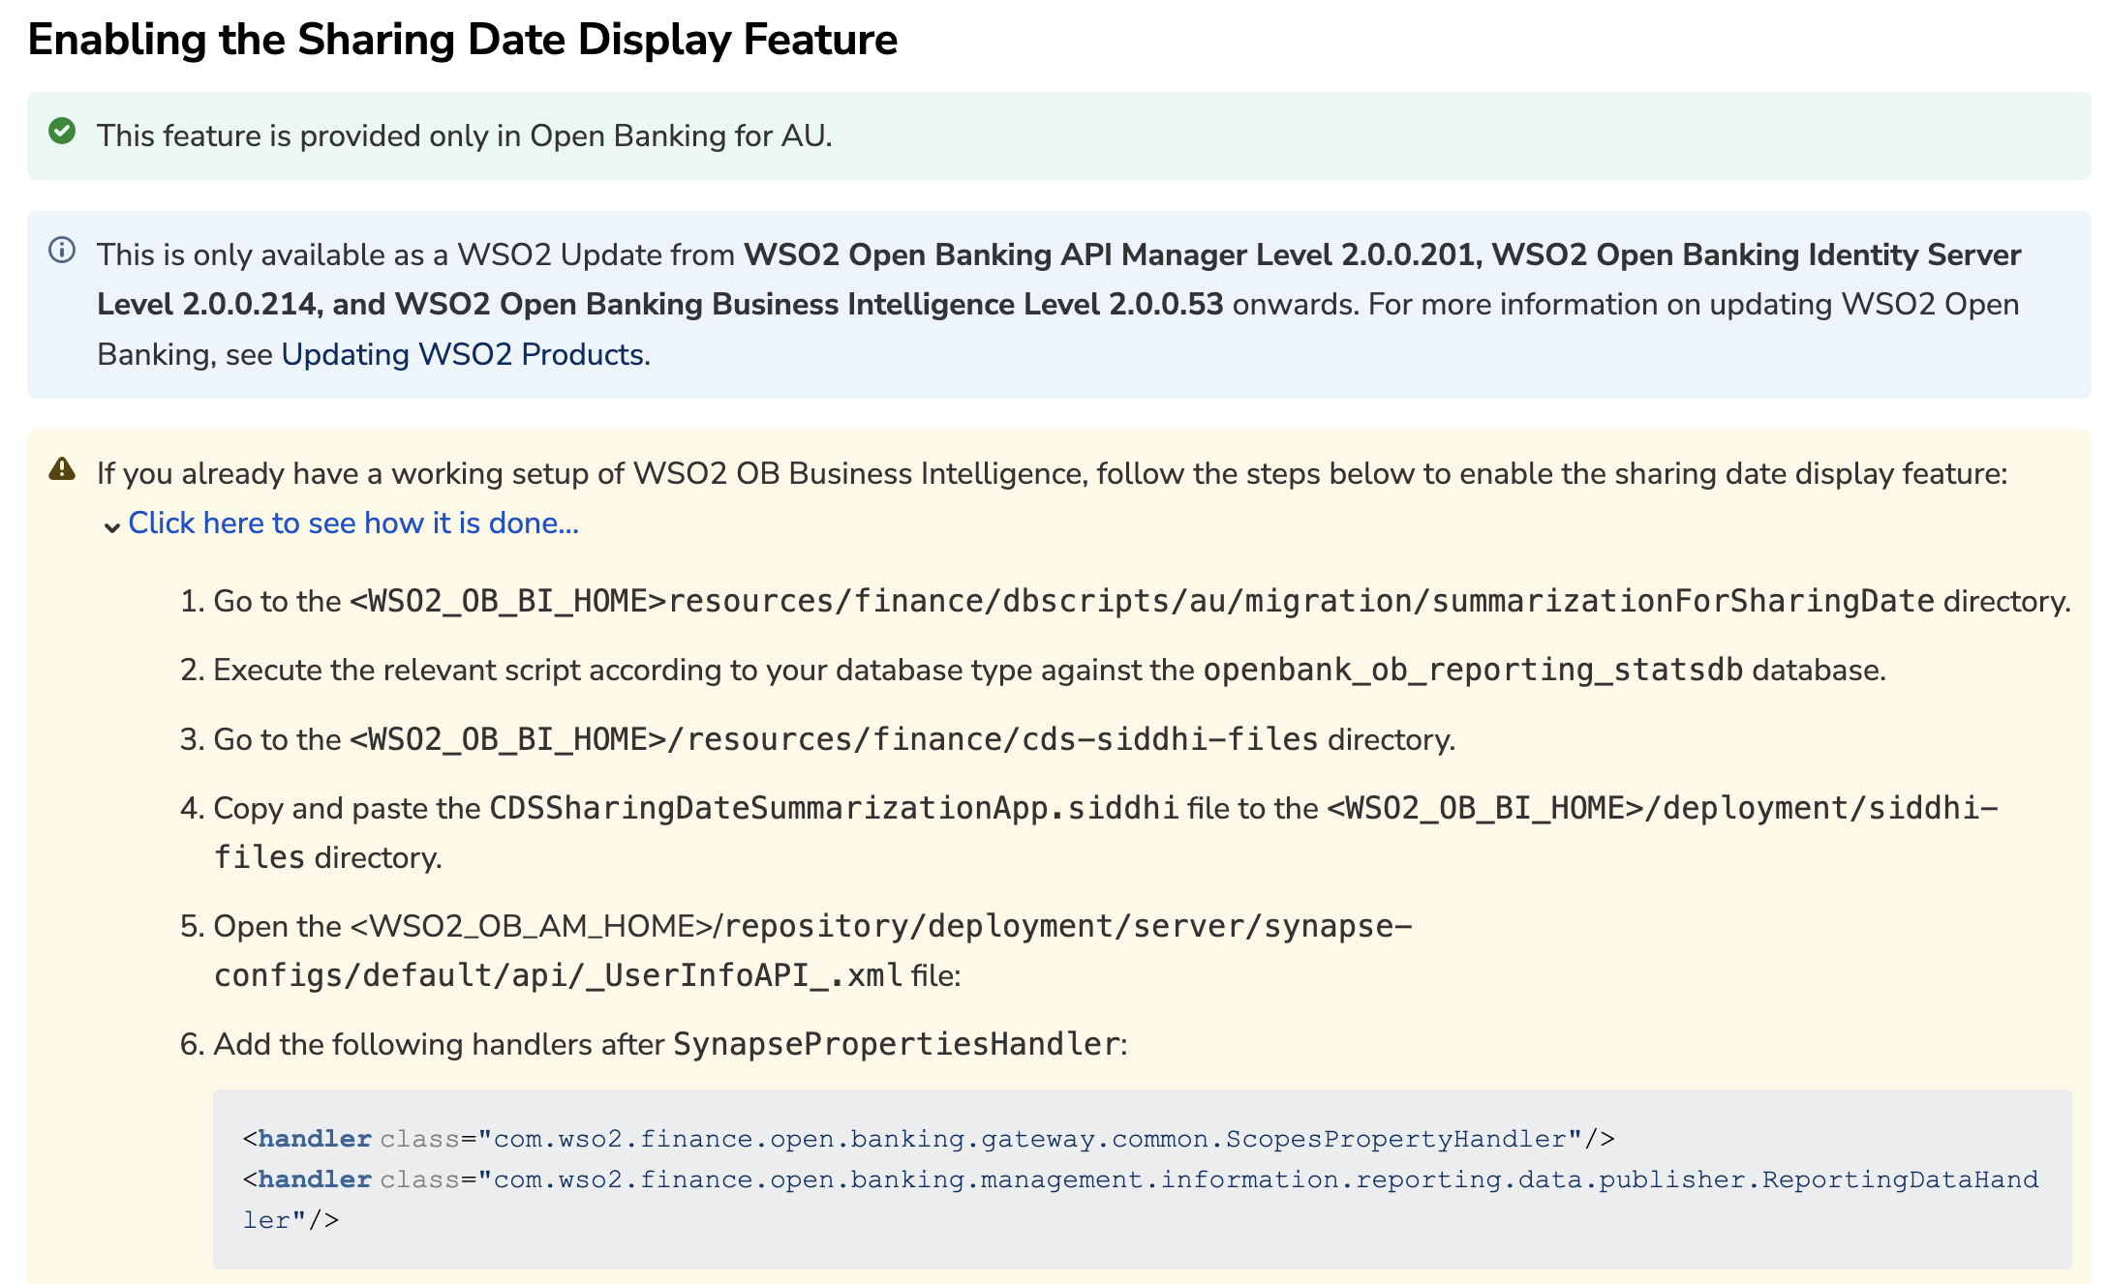
Task: Select the bold 'WSO2 Open Banking API Manager Level 2.0.0.201' text
Action: coord(1109,254)
